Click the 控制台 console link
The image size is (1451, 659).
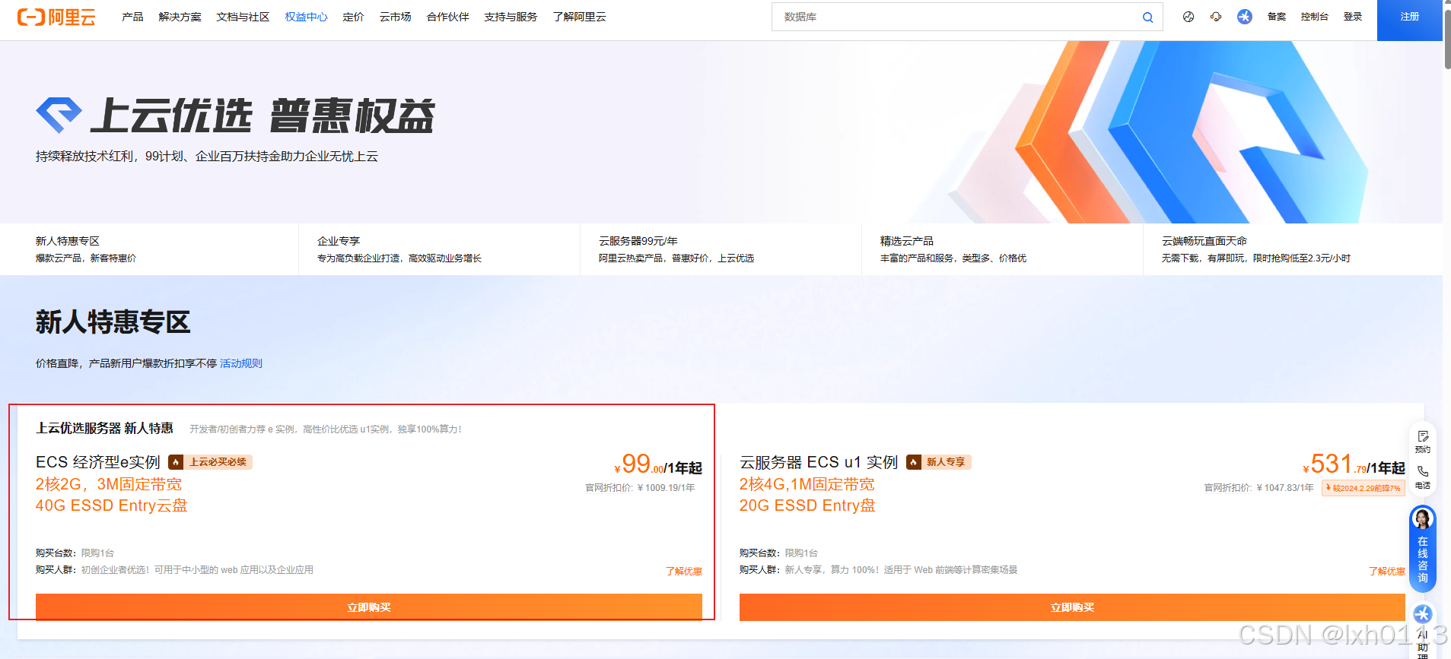tap(1315, 17)
